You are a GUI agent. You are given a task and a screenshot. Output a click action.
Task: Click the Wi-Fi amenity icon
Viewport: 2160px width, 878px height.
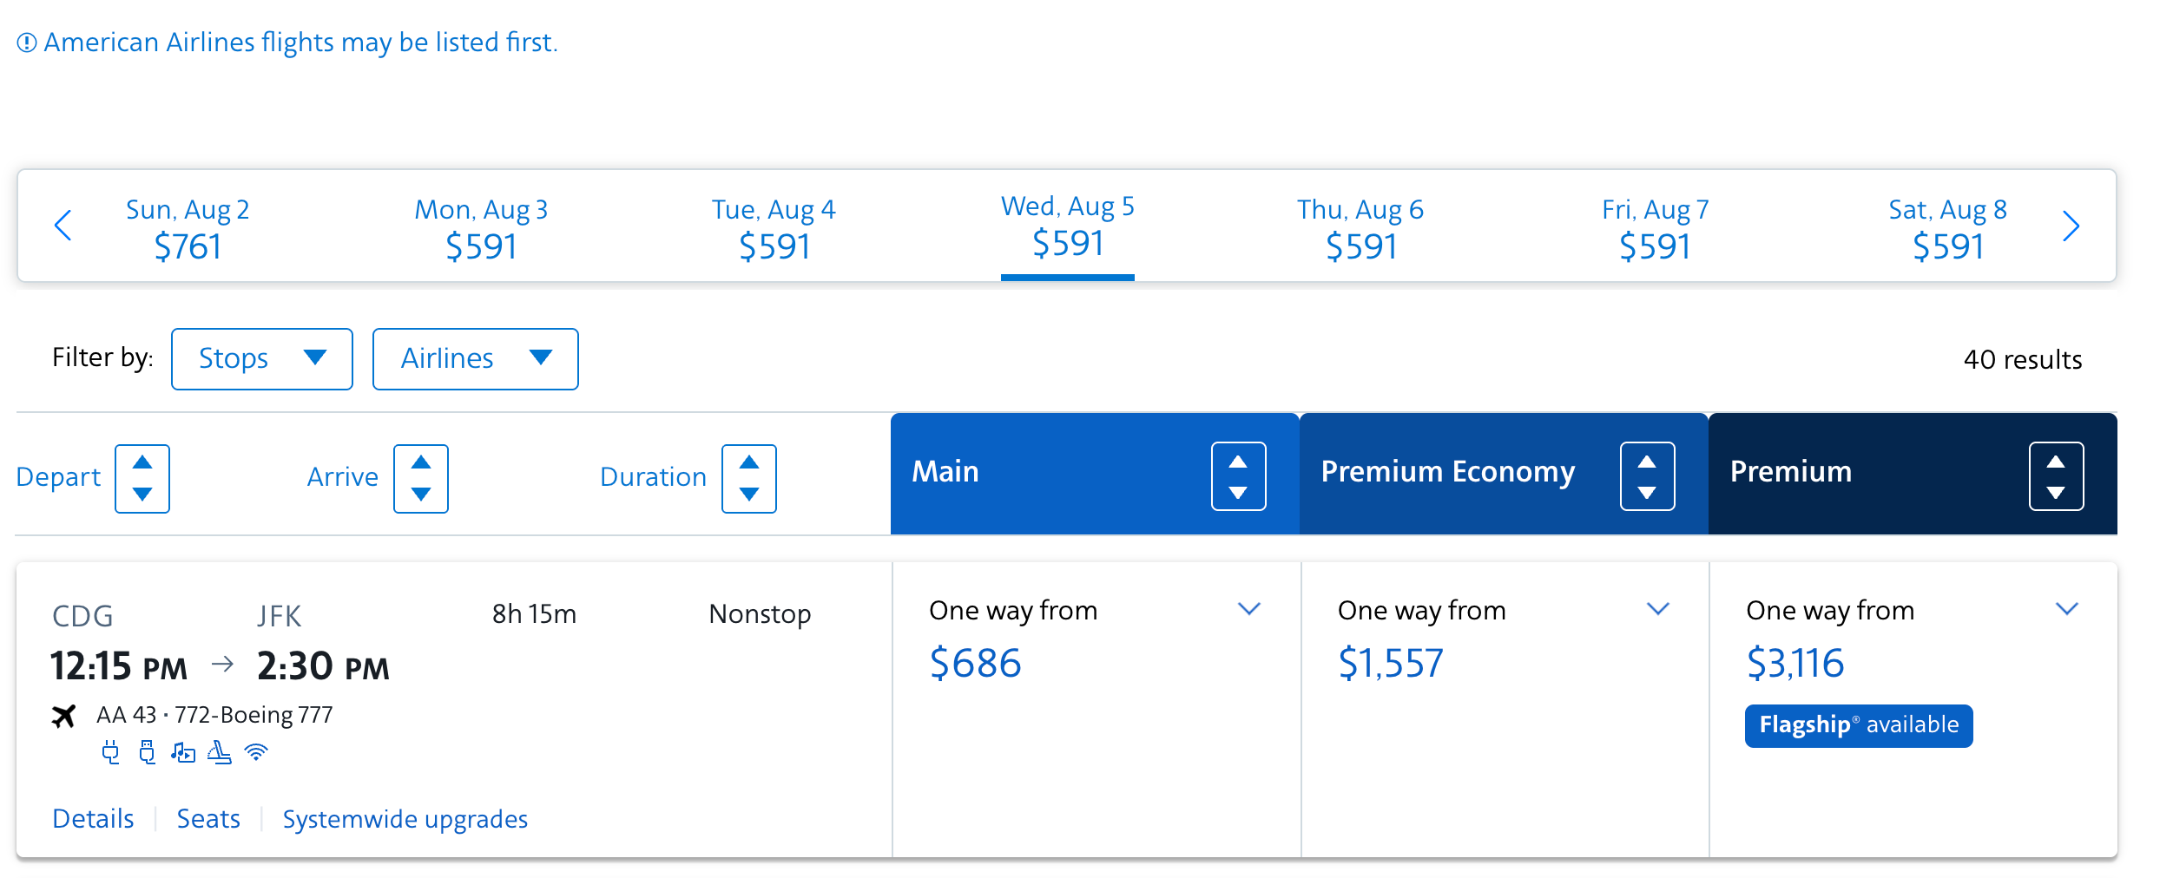(x=256, y=751)
